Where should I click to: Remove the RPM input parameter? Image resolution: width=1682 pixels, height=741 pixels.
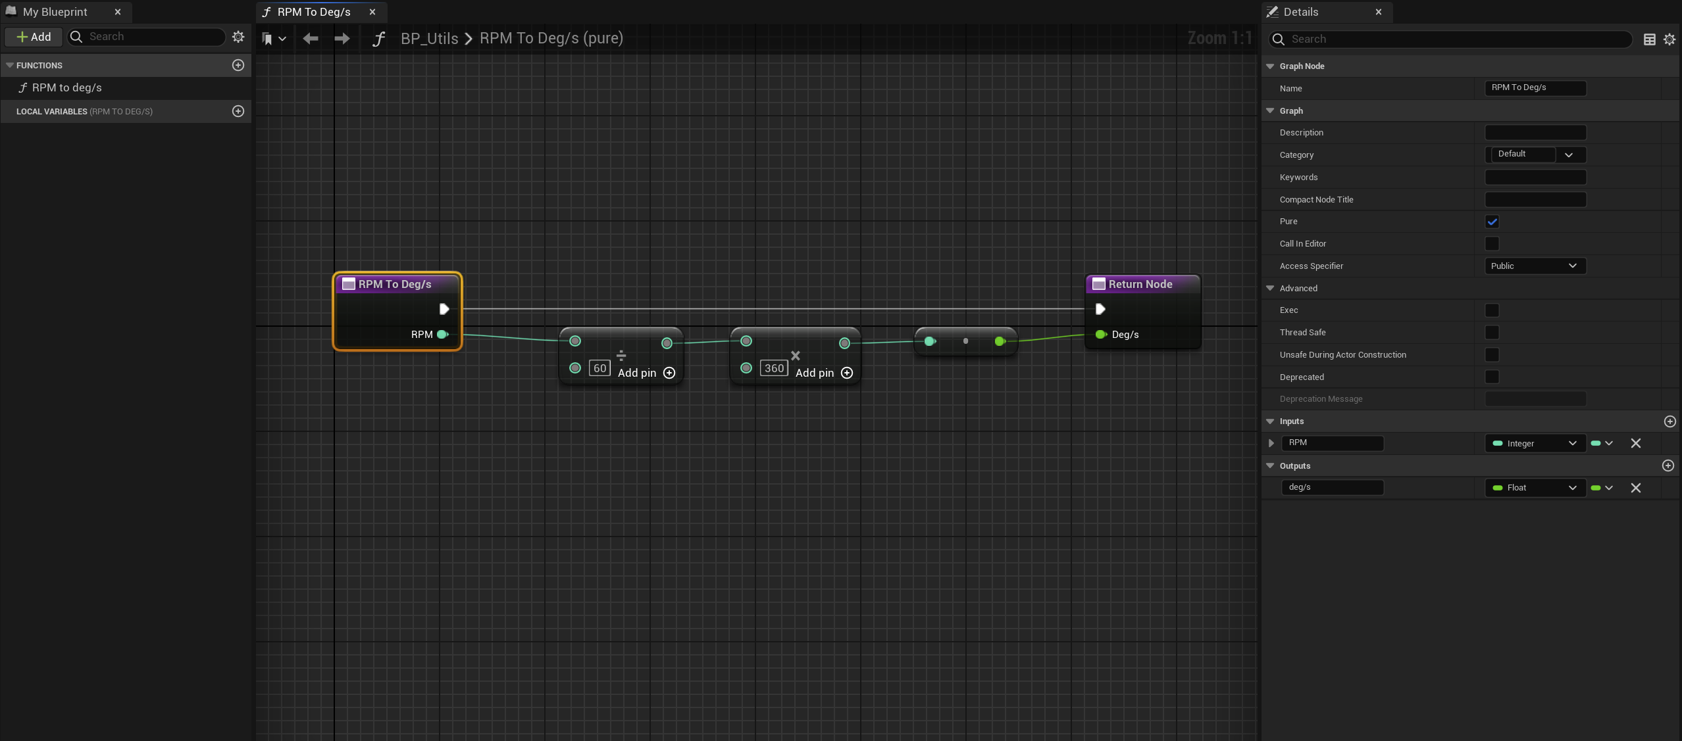click(1635, 443)
